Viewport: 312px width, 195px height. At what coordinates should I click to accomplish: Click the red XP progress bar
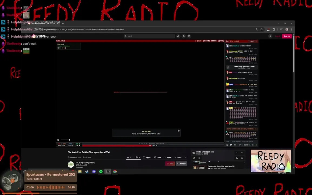pos(153,146)
